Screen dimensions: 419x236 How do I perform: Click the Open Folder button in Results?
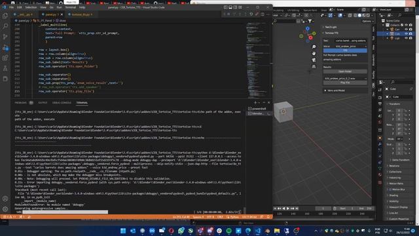(x=345, y=71)
